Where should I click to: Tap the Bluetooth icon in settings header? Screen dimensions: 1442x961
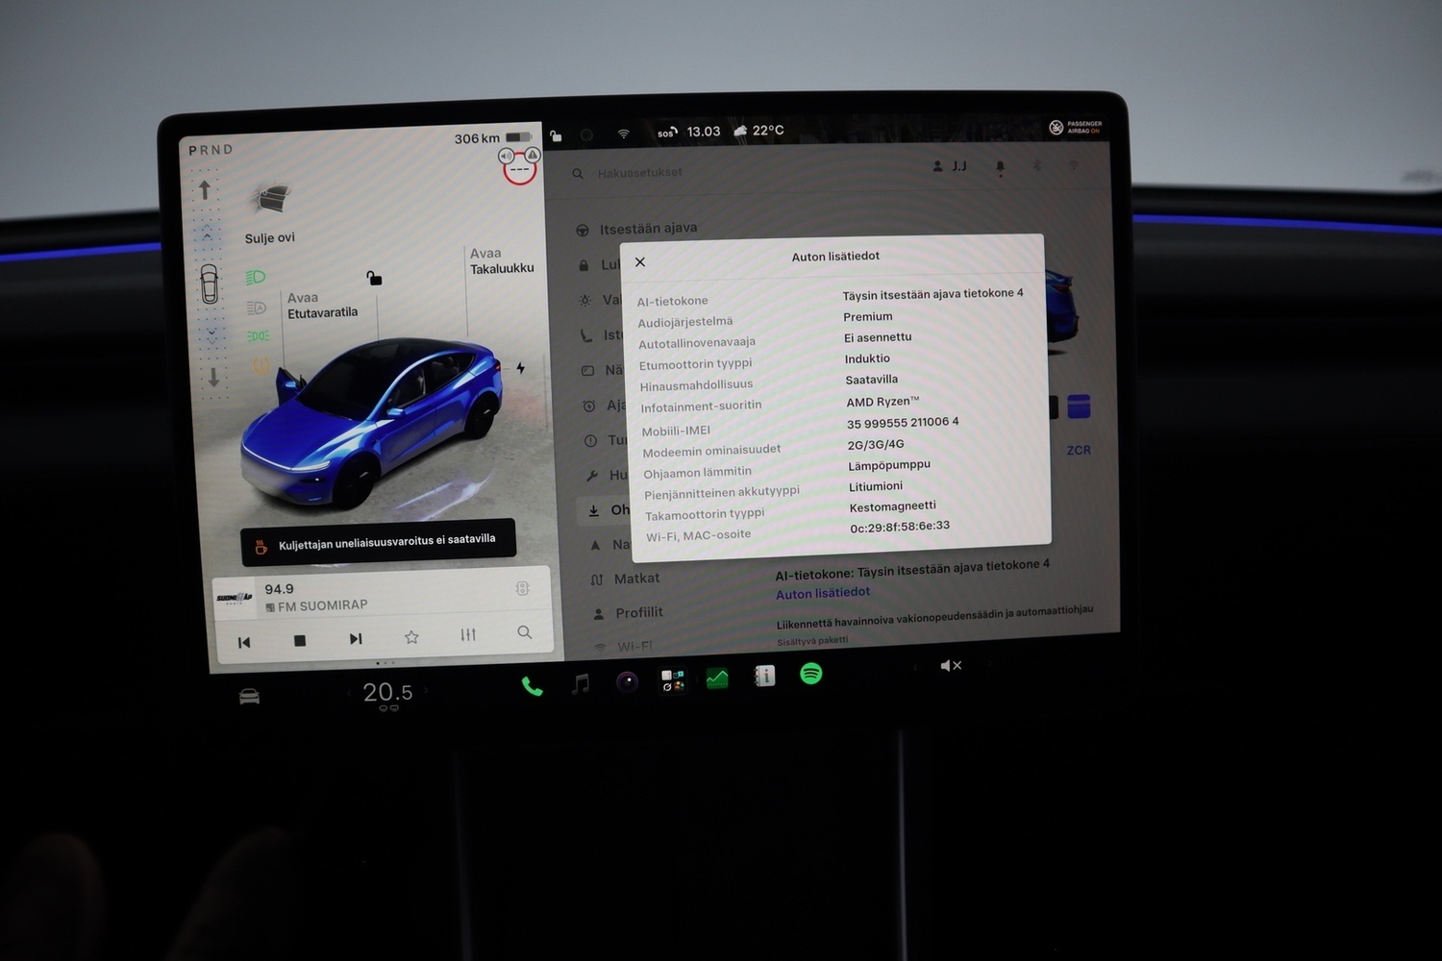(1037, 165)
